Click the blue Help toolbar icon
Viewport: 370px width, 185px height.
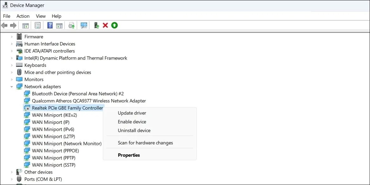[x=50, y=25]
